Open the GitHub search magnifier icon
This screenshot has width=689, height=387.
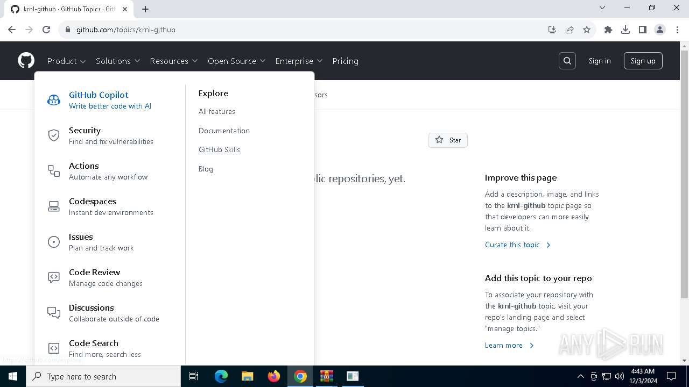tap(567, 61)
